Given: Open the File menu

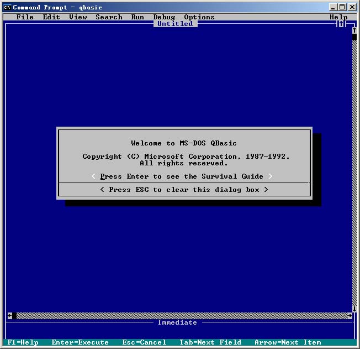Looking at the screenshot, I should (x=25, y=17).
